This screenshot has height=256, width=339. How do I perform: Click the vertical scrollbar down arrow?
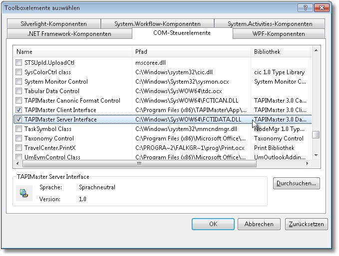(x=316, y=155)
